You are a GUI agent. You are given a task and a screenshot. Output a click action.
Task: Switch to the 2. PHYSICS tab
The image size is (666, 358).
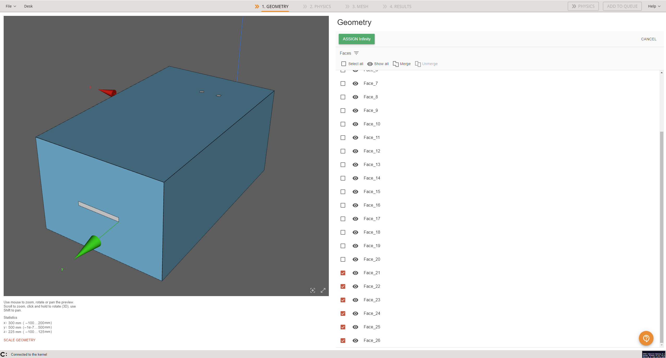click(320, 7)
